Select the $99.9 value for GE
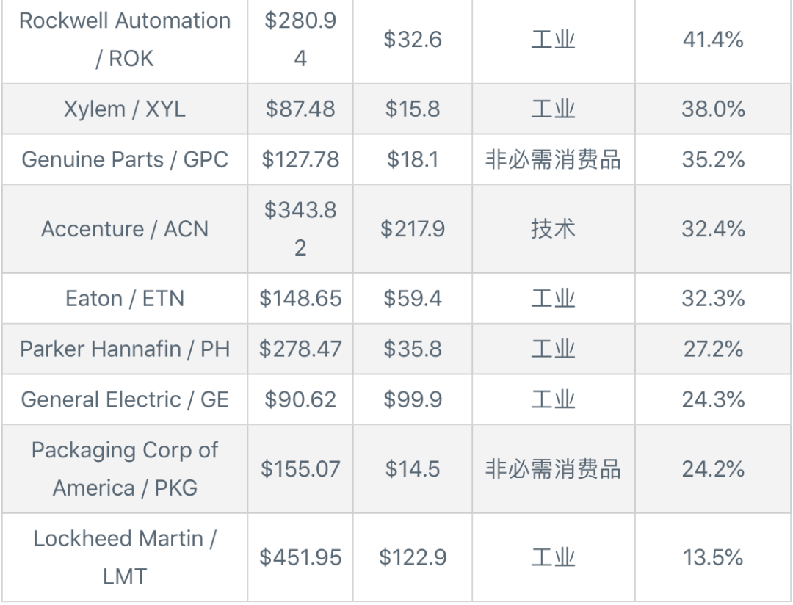 (x=413, y=399)
